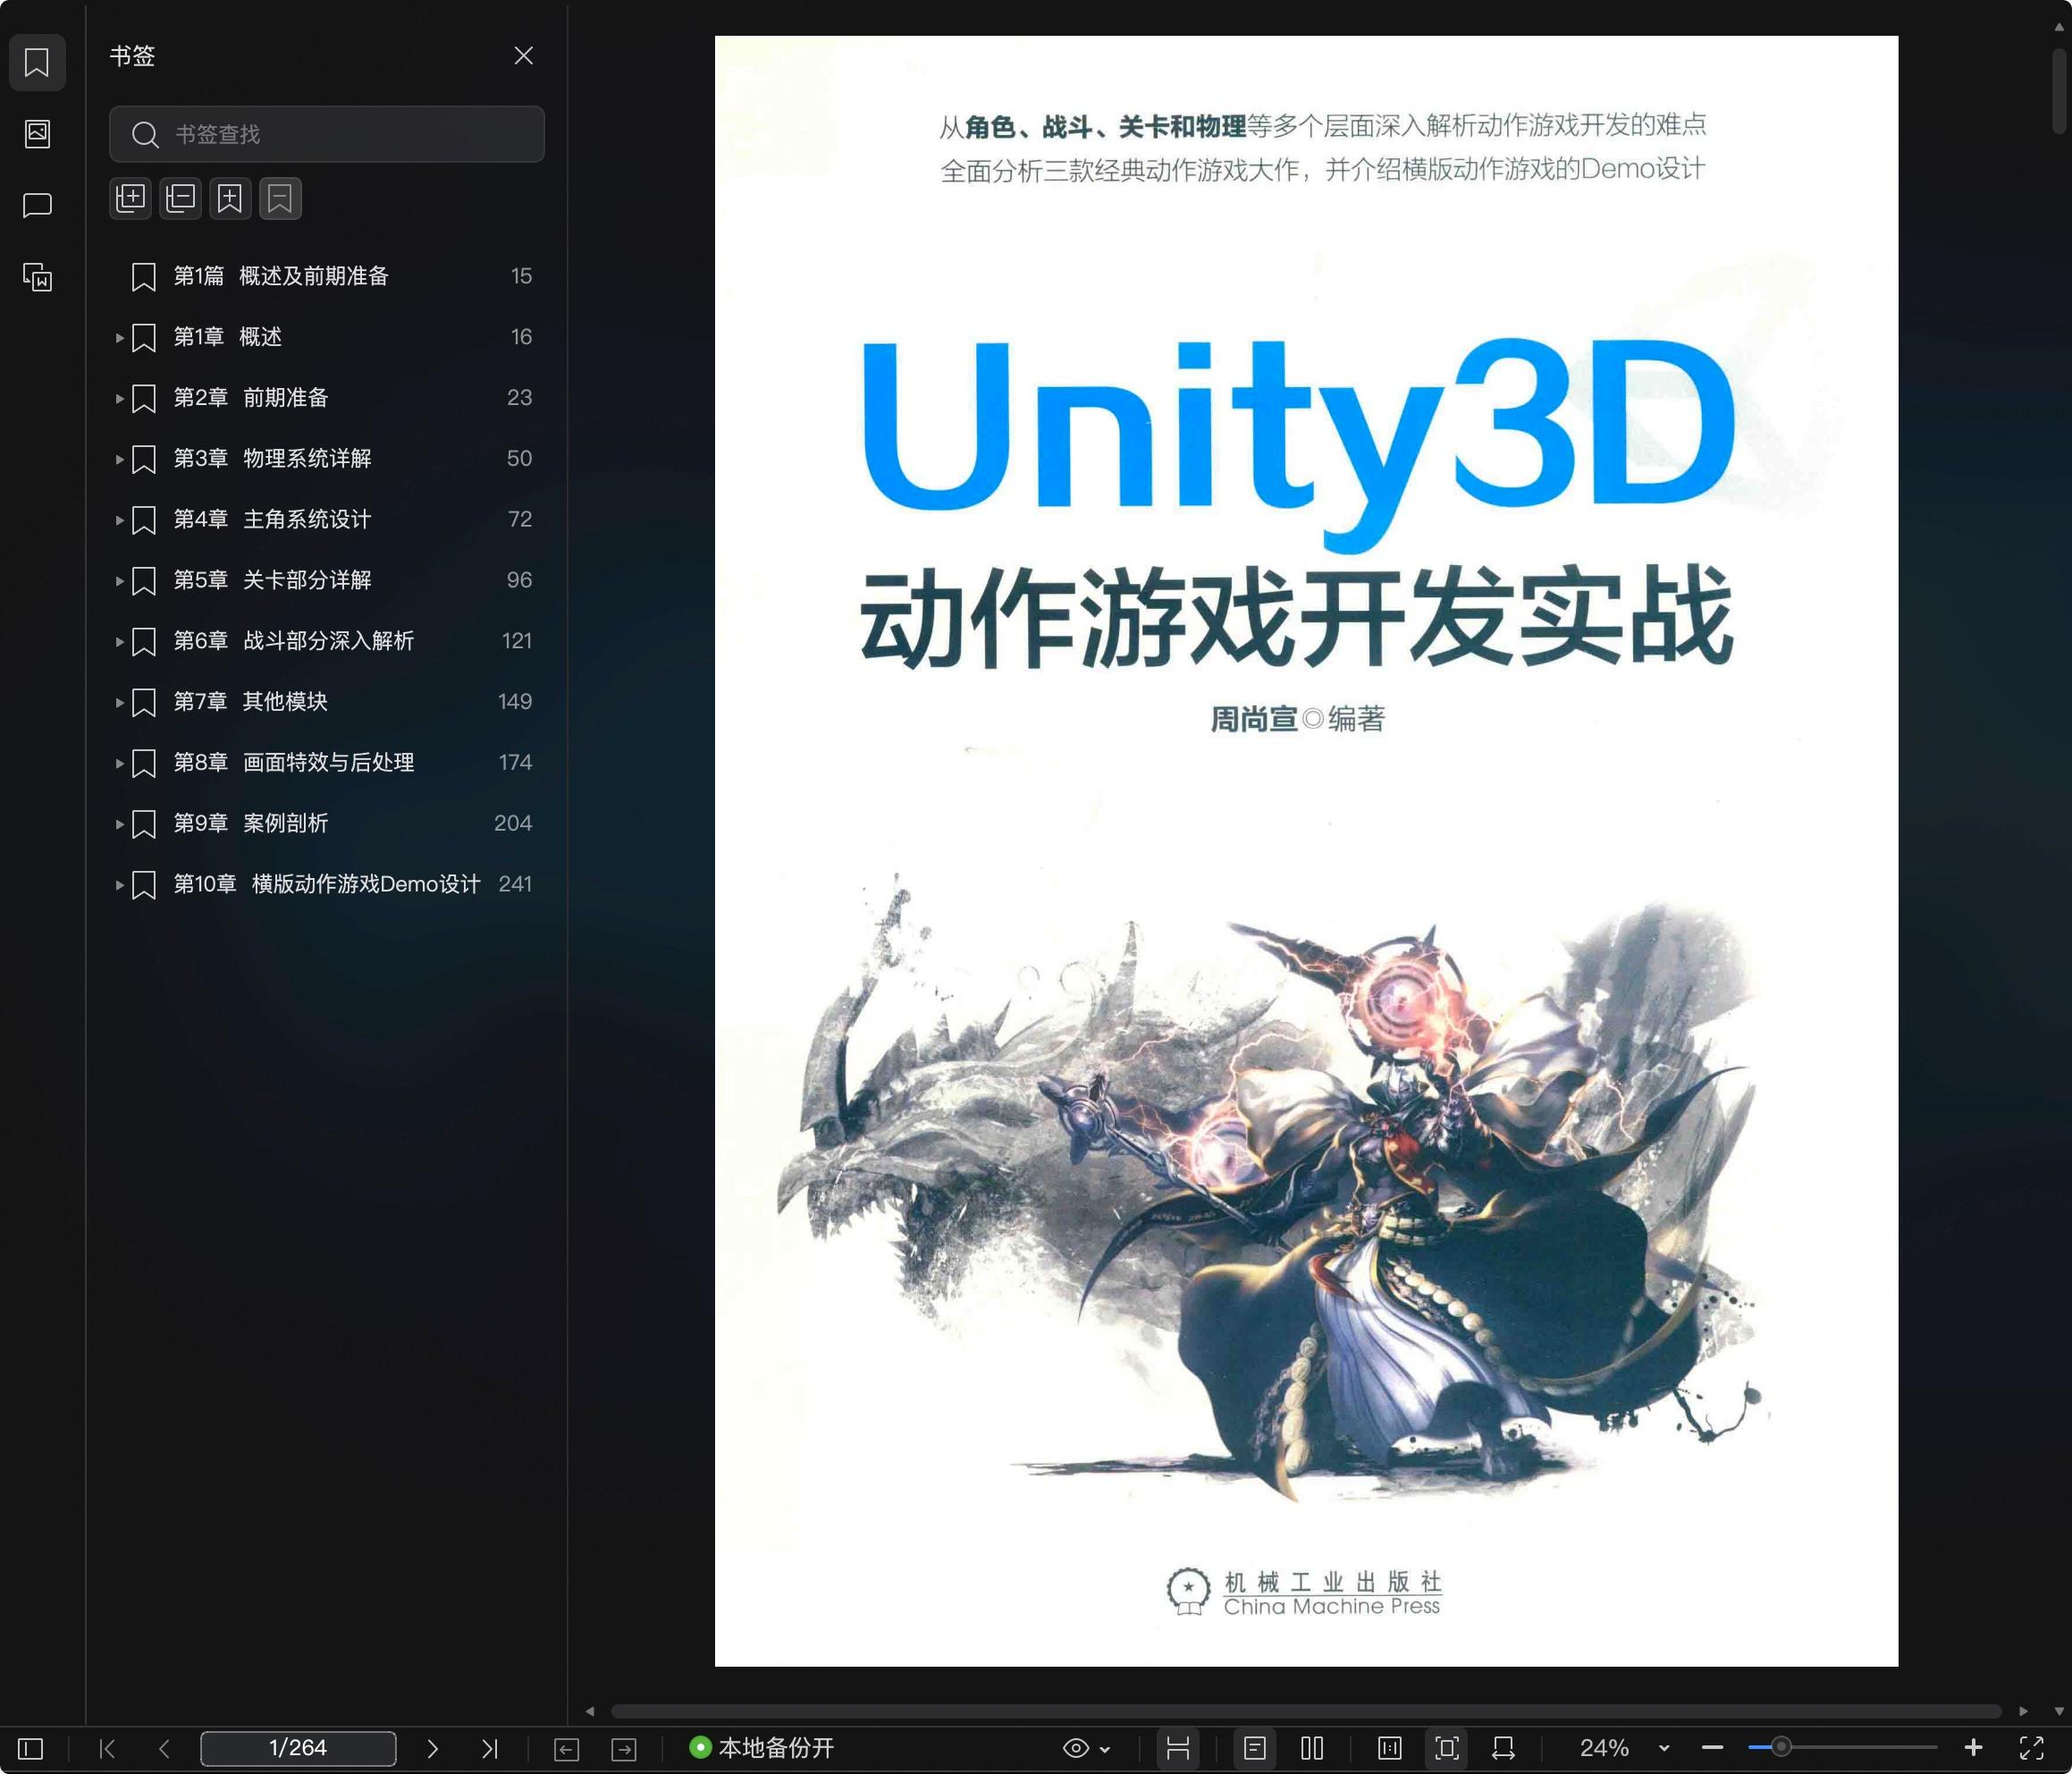Expand 第9章 案例剖析 bookmark

(119, 824)
